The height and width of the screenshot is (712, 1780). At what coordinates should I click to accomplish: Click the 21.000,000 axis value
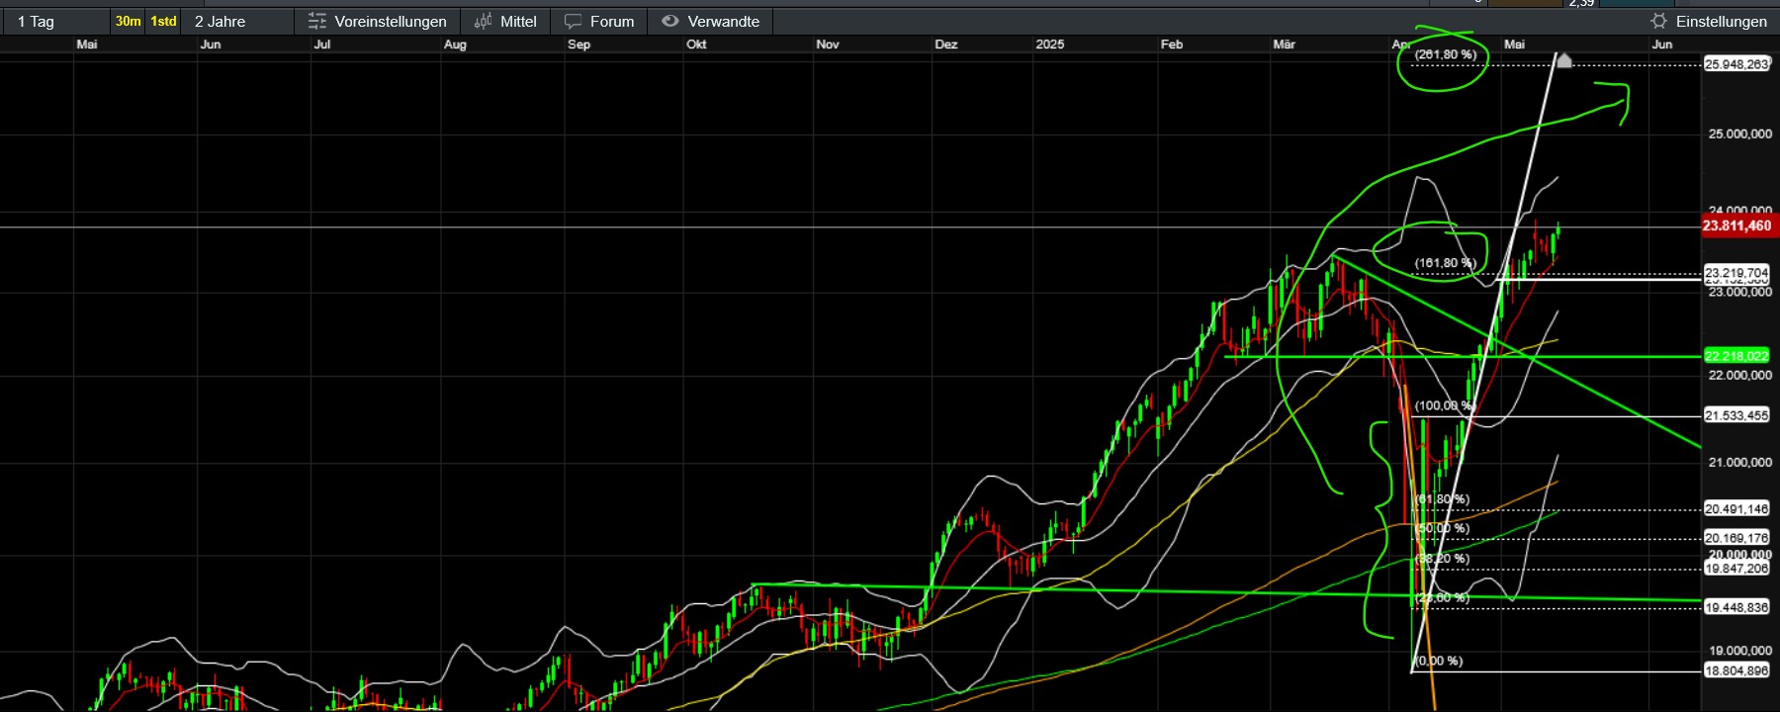click(x=1740, y=463)
